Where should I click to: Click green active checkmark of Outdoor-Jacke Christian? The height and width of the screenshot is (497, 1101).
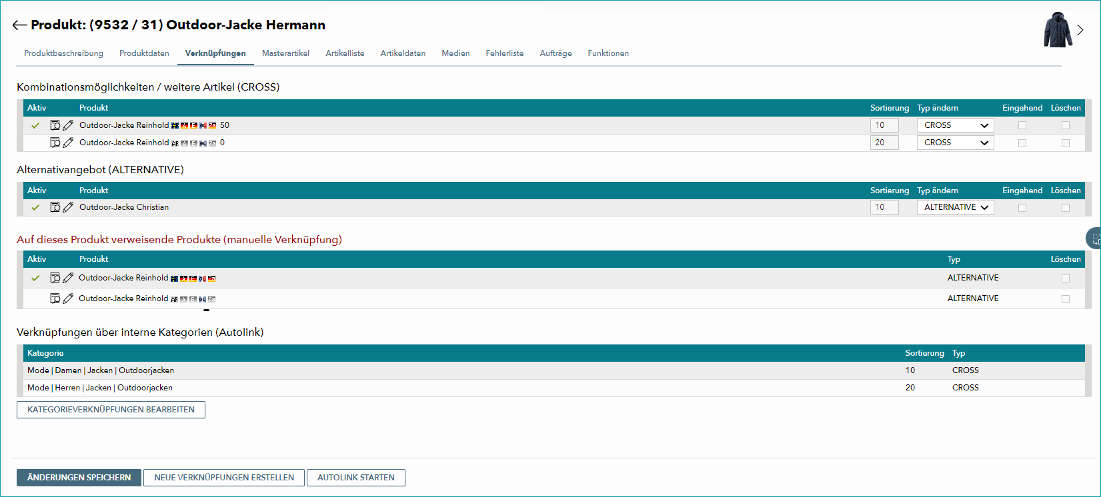coord(35,207)
